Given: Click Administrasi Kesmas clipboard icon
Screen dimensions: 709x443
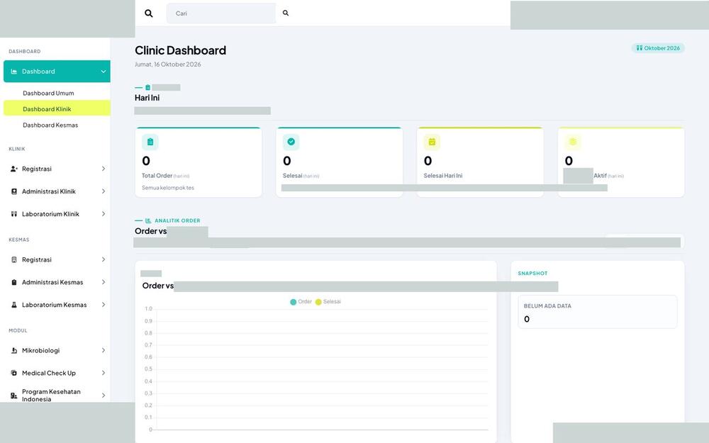Looking at the screenshot, I should click(x=14, y=282).
